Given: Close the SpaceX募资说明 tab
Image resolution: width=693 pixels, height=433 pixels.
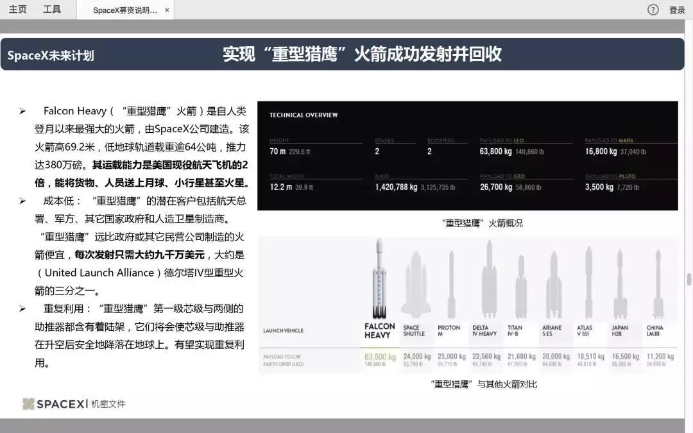Looking at the screenshot, I should (x=166, y=10).
